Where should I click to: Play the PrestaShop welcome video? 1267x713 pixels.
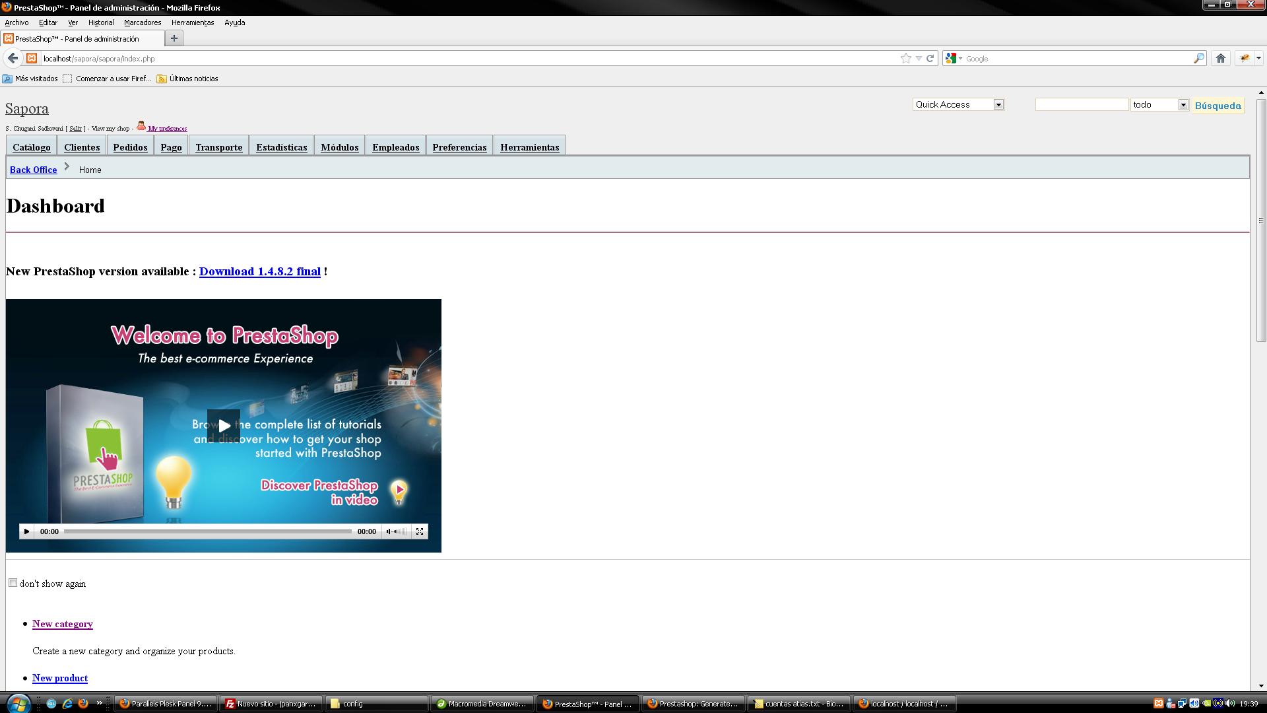(224, 426)
